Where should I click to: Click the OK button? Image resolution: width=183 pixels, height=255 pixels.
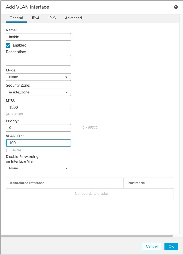click(171, 246)
